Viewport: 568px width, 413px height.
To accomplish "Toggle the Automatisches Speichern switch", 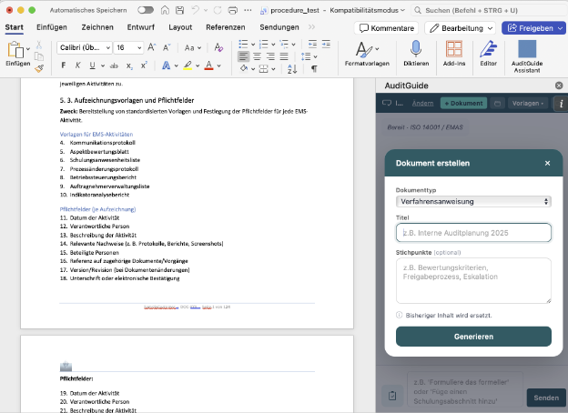I will click(x=146, y=10).
